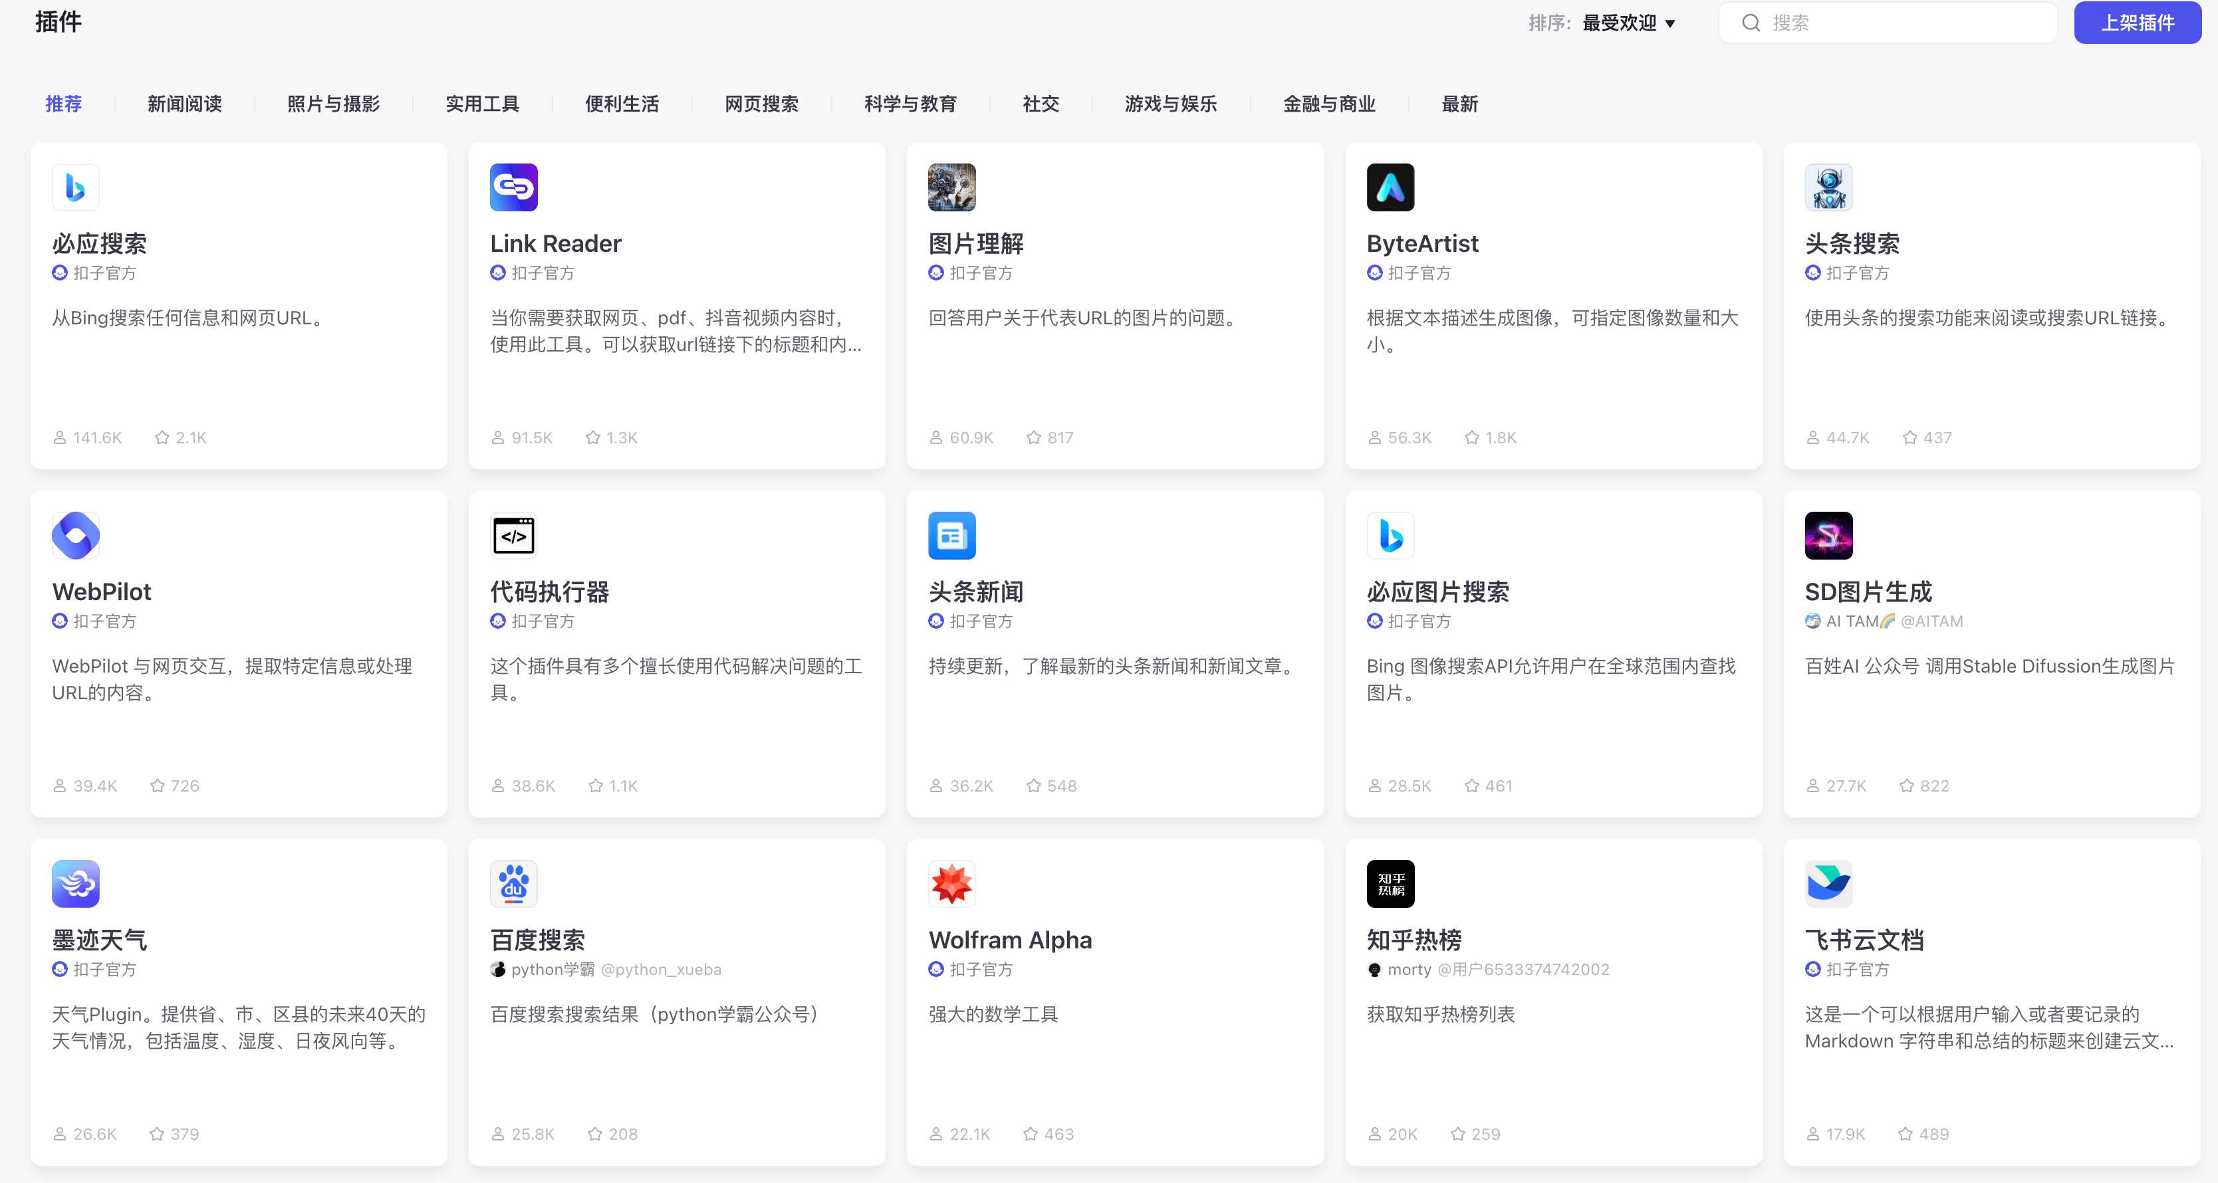Click the 百度搜索 Baidu paw icon
Viewport: 2218px width, 1183px height.
pos(513,883)
